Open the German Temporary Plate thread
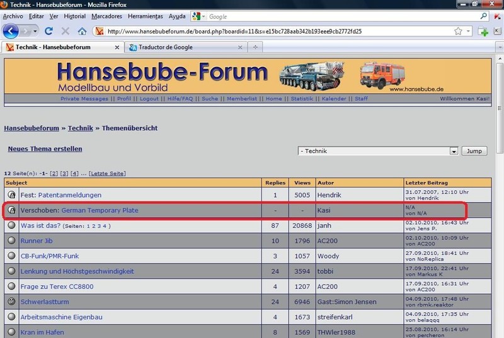Viewport: 504px width, 338px height. point(100,210)
